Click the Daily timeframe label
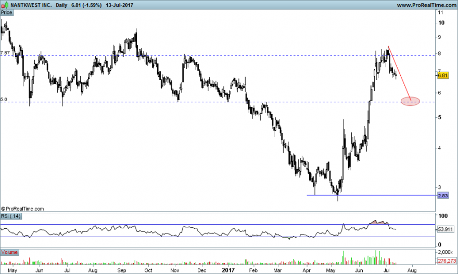The width and height of the screenshot is (458, 274). 61,5
